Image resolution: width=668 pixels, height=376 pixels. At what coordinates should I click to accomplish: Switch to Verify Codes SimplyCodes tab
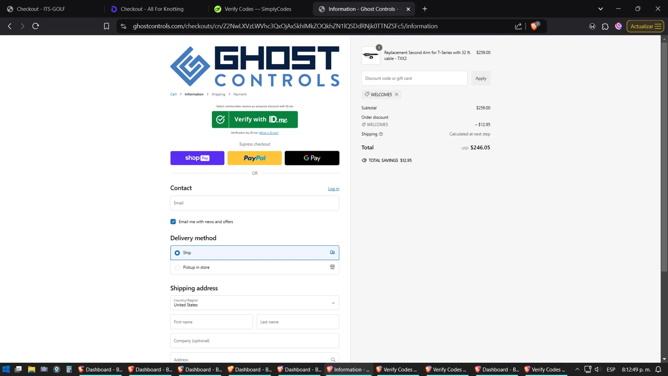tap(261, 9)
